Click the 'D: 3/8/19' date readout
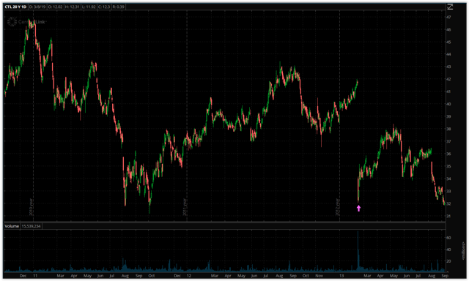The height and width of the screenshot is (281, 469). point(37,7)
